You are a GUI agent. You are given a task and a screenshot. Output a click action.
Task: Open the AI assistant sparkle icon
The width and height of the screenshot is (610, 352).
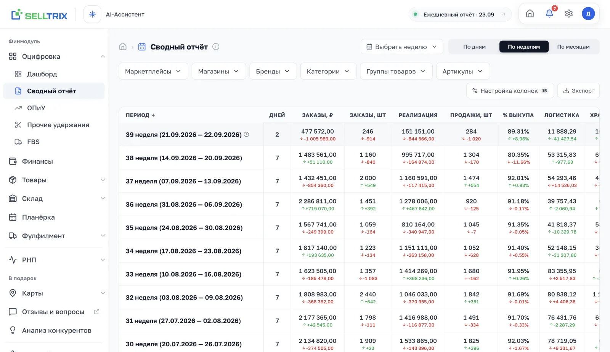(x=92, y=14)
